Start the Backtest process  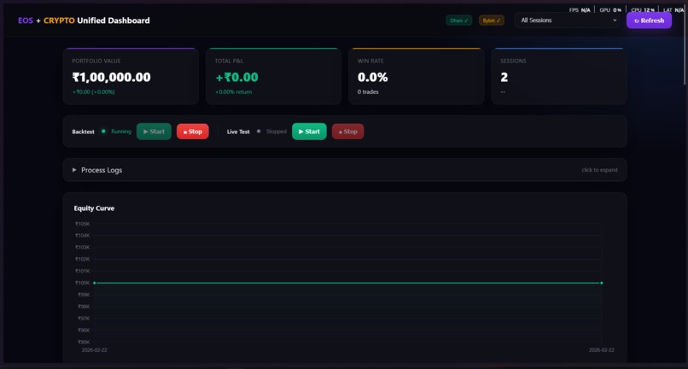coord(154,132)
